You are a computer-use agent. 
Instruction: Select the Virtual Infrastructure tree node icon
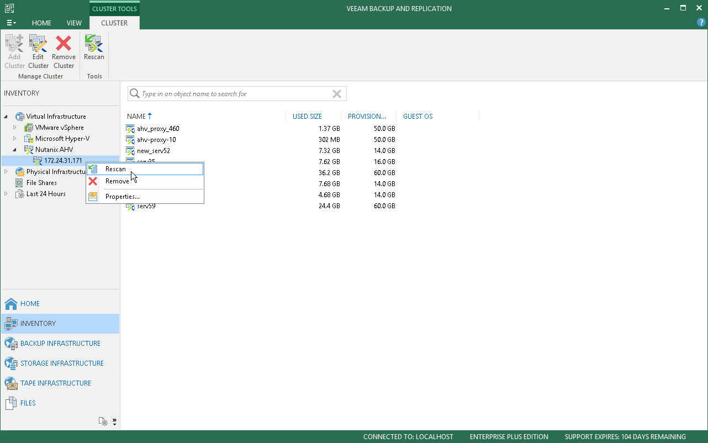coord(20,117)
